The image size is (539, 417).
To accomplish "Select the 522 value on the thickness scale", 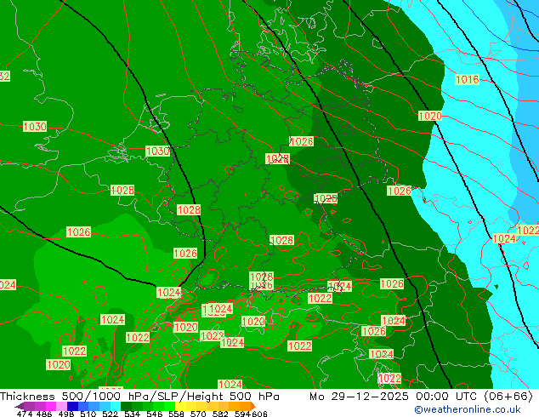I will 110,414.
